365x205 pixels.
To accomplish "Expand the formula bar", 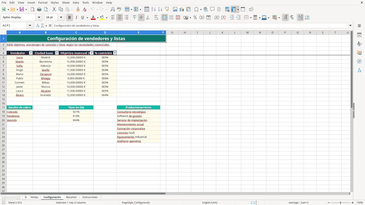I will point(350,26).
